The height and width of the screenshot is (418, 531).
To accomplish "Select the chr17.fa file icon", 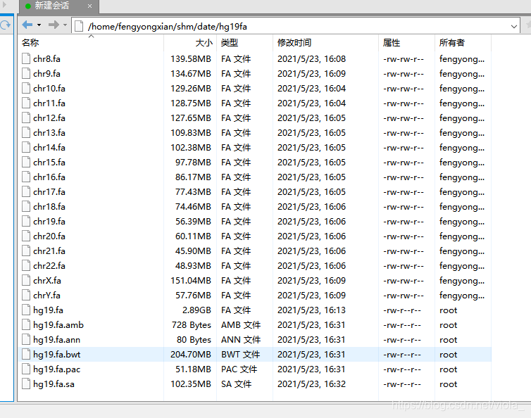I will (x=26, y=191).
